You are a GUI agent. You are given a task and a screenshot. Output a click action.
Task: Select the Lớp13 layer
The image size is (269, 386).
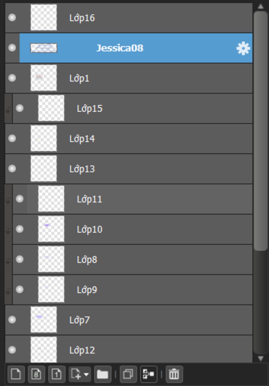[x=129, y=169]
